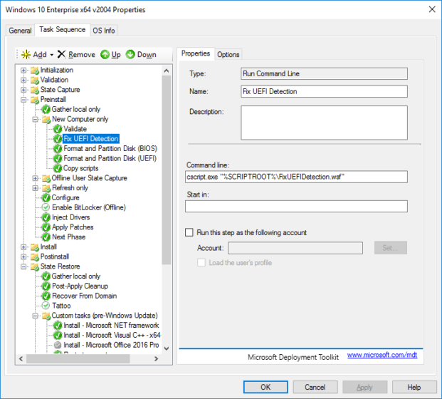The image size is (442, 399).
Task: Click the Apply button
Action: (x=364, y=387)
